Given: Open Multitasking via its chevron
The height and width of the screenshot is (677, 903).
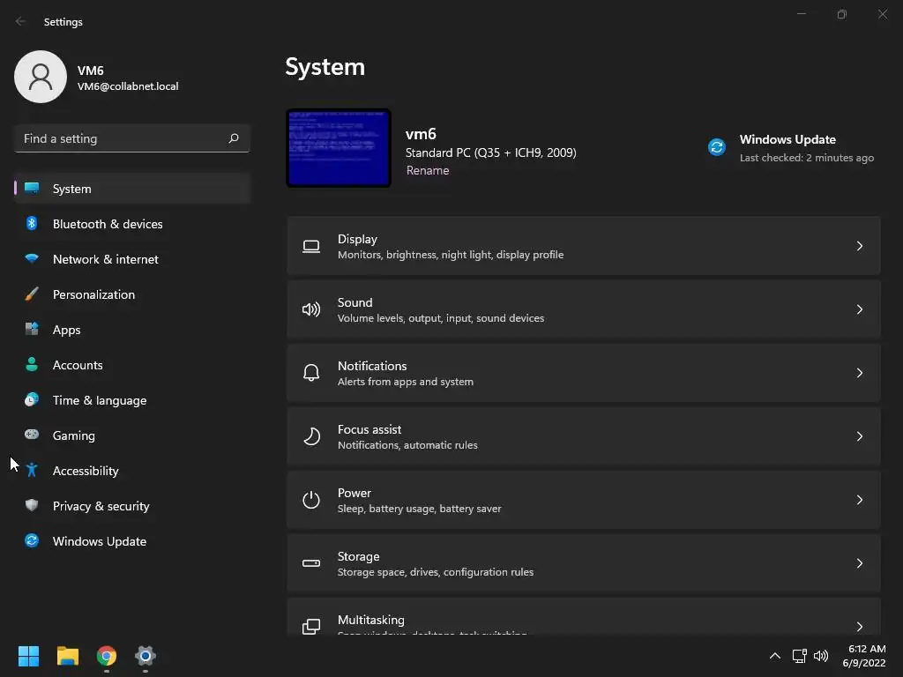Looking at the screenshot, I should [859, 627].
